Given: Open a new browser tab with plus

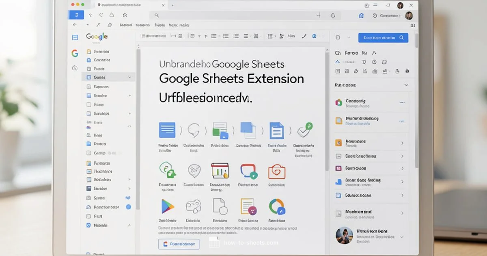Looking at the screenshot, I should tap(173, 5).
